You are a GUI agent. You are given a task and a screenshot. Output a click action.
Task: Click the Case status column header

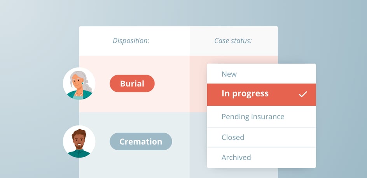[233, 41]
